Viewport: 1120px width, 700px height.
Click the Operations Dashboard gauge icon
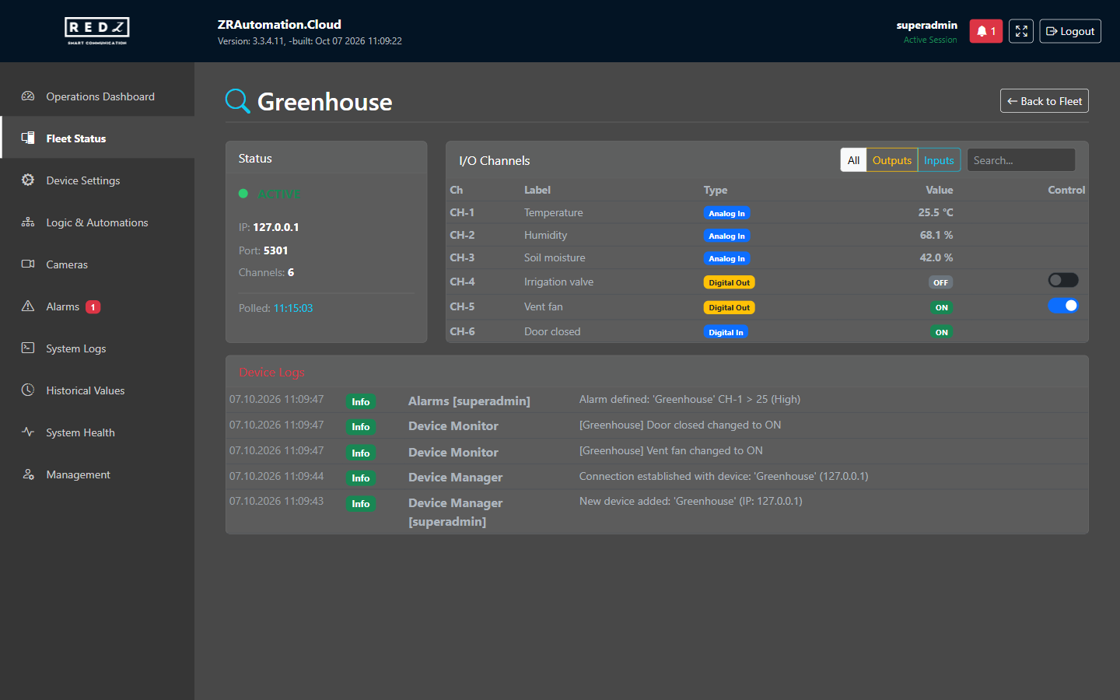point(28,96)
